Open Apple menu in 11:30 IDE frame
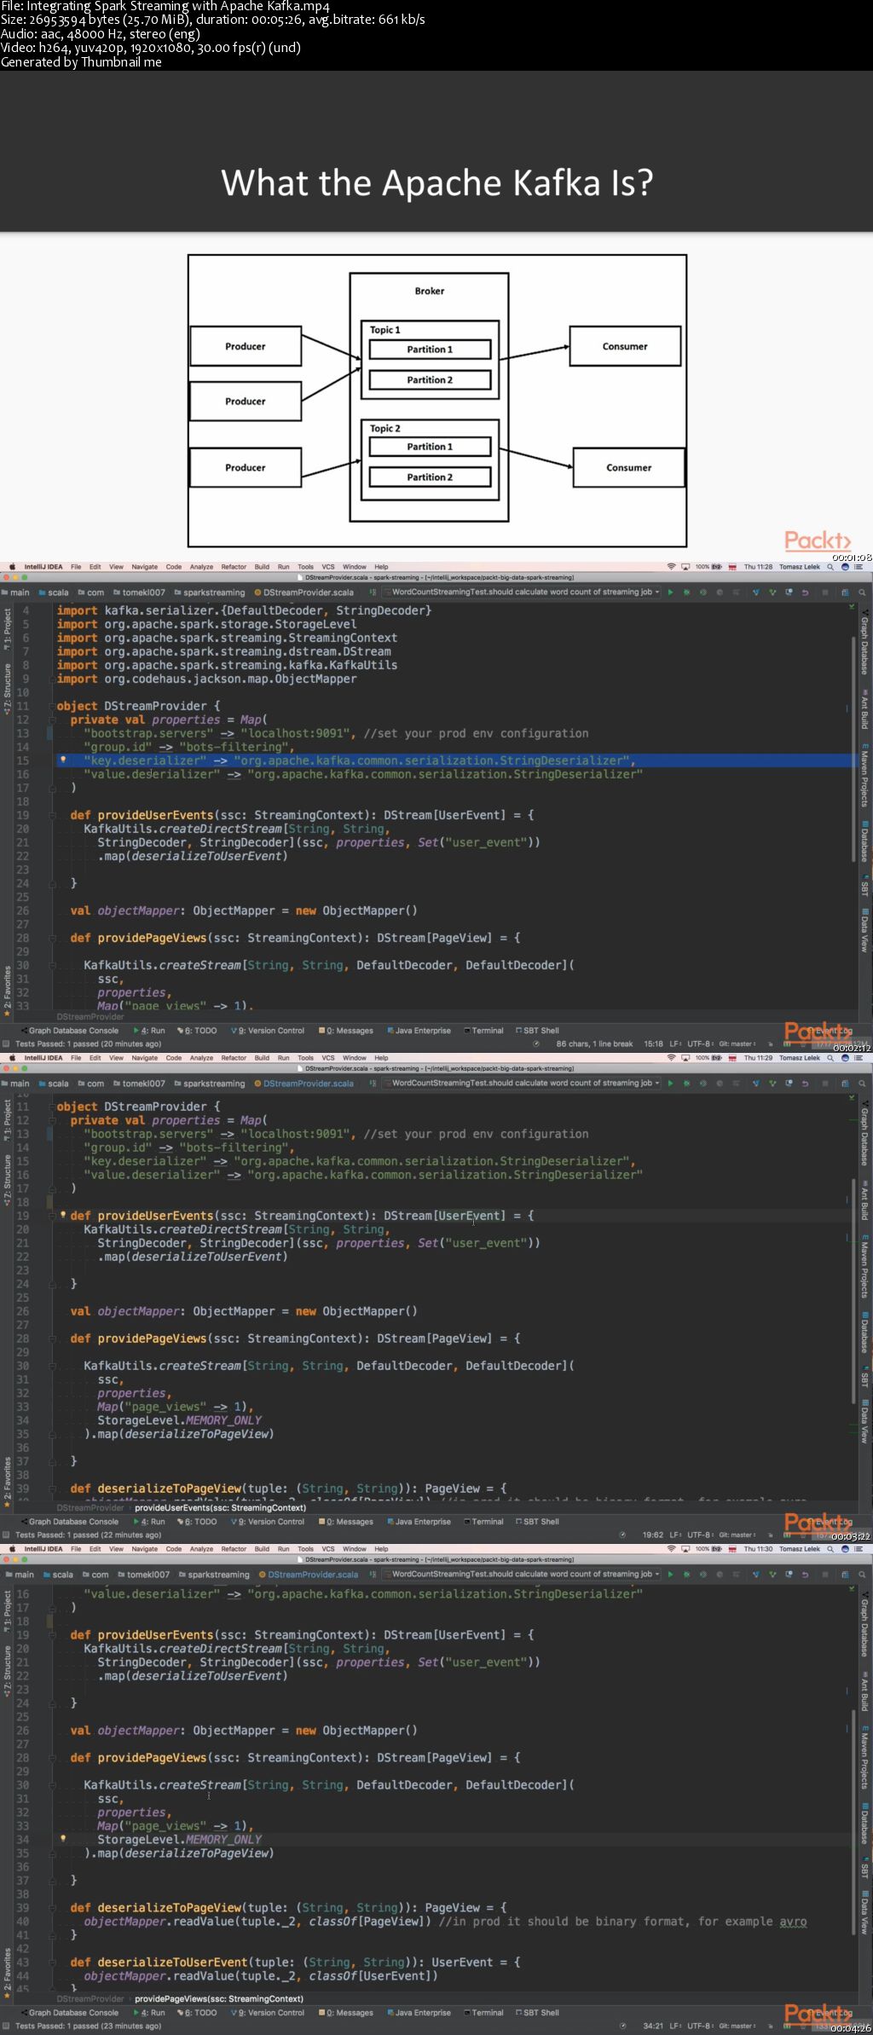 point(12,1548)
